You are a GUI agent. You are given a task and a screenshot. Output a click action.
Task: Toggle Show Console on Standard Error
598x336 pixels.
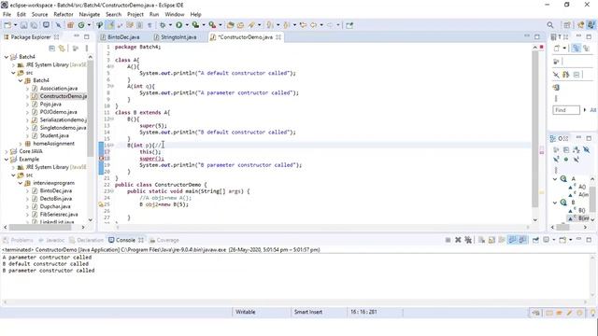(522, 240)
